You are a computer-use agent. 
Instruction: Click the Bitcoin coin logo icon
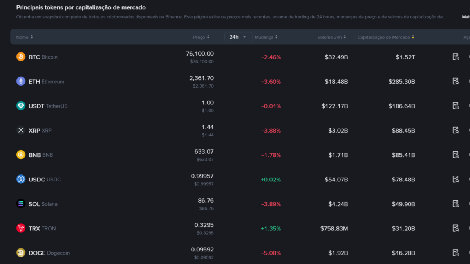[21, 57]
